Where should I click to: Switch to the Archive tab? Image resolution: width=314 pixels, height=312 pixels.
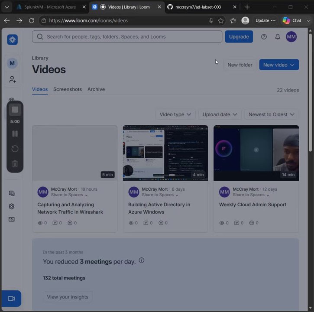96,89
